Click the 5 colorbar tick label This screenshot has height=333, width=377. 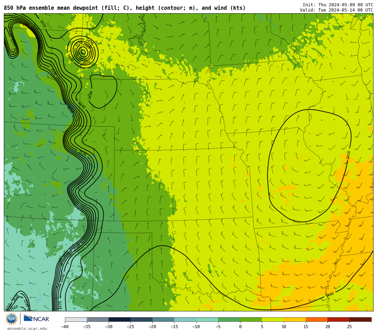(262, 326)
